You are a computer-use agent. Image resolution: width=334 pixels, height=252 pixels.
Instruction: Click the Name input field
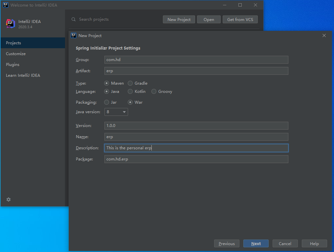point(196,137)
